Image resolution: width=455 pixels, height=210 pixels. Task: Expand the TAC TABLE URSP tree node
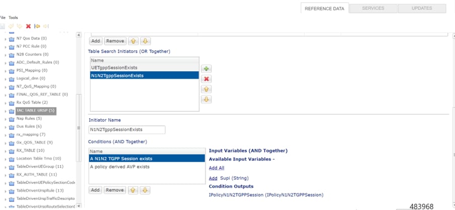[x=6, y=110]
